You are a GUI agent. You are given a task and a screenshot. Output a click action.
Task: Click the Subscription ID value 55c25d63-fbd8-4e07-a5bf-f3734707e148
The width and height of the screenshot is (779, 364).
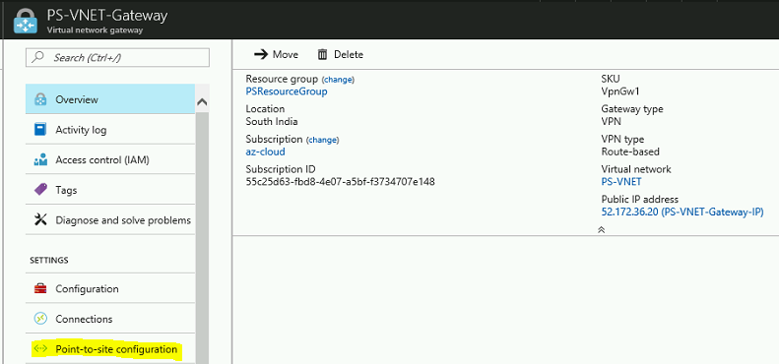click(x=341, y=182)
